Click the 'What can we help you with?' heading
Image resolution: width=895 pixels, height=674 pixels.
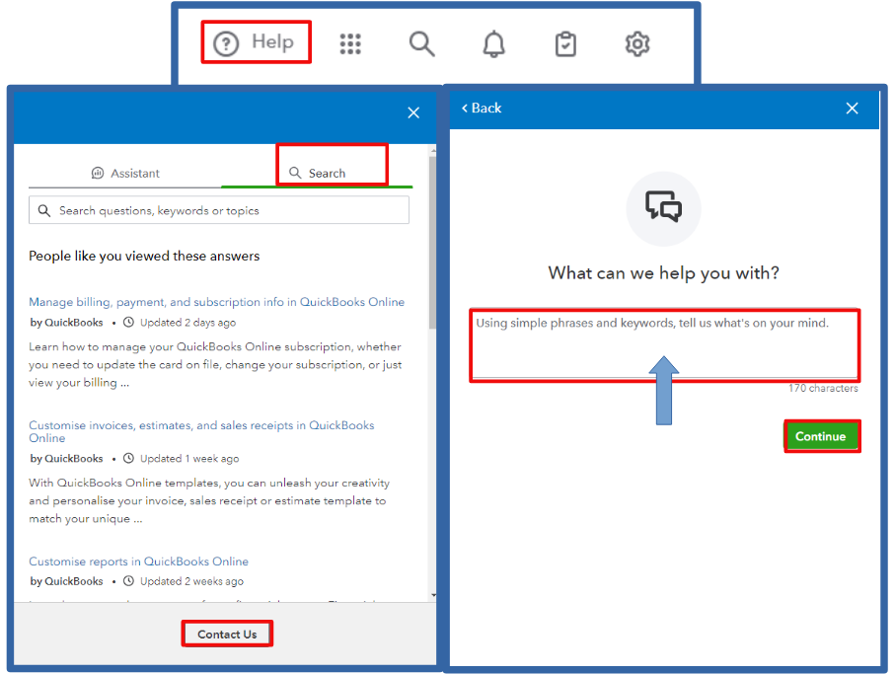[664, 273]
